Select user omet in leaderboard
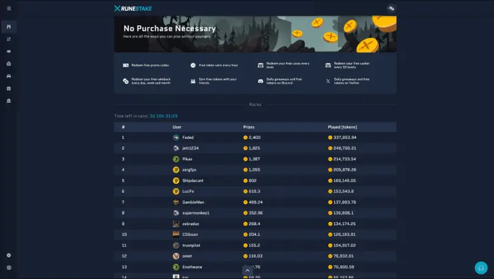The image size is (494, 279). pyautogui.click(x=187, y=256)
